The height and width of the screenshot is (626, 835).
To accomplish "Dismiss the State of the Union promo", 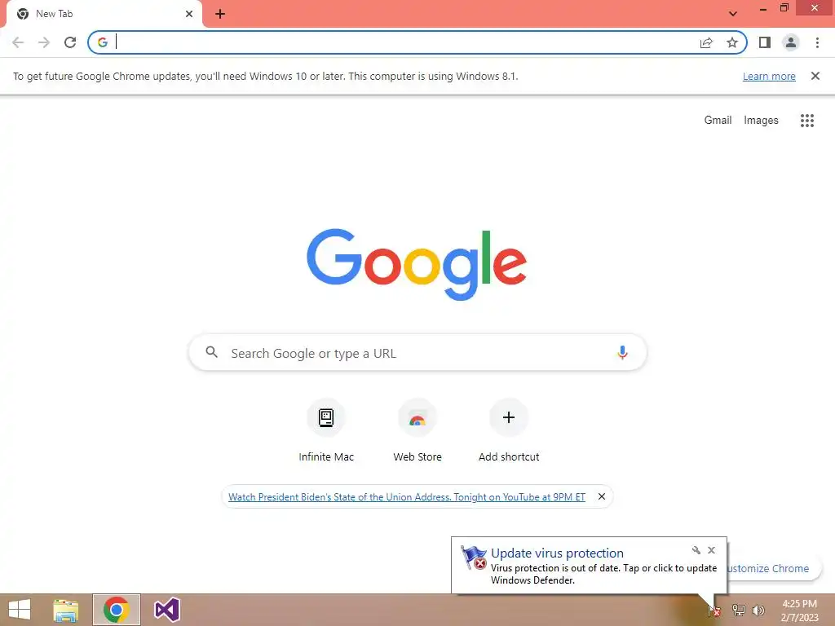I will tap(602, 496).
